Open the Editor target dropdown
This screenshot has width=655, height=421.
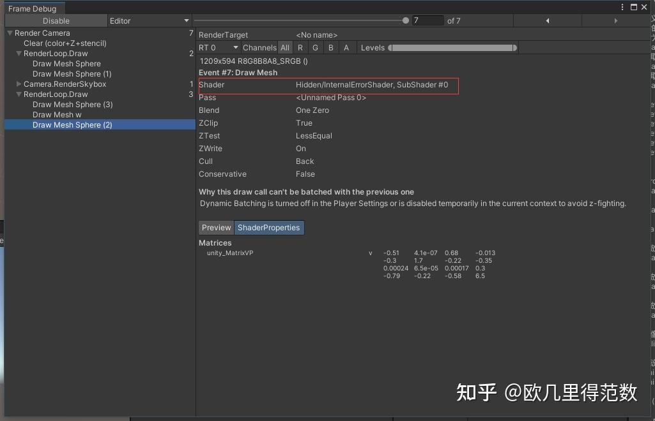click(x=150, y=20)
